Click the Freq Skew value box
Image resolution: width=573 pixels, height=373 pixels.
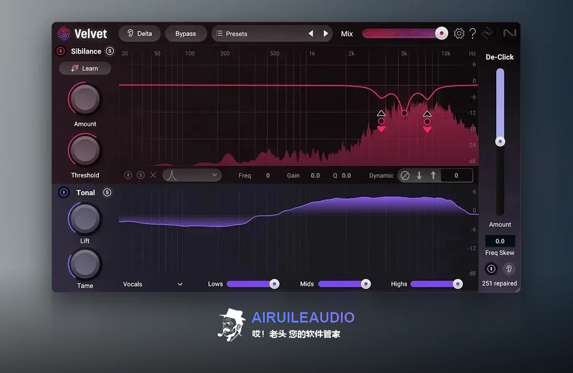(500, 241)
